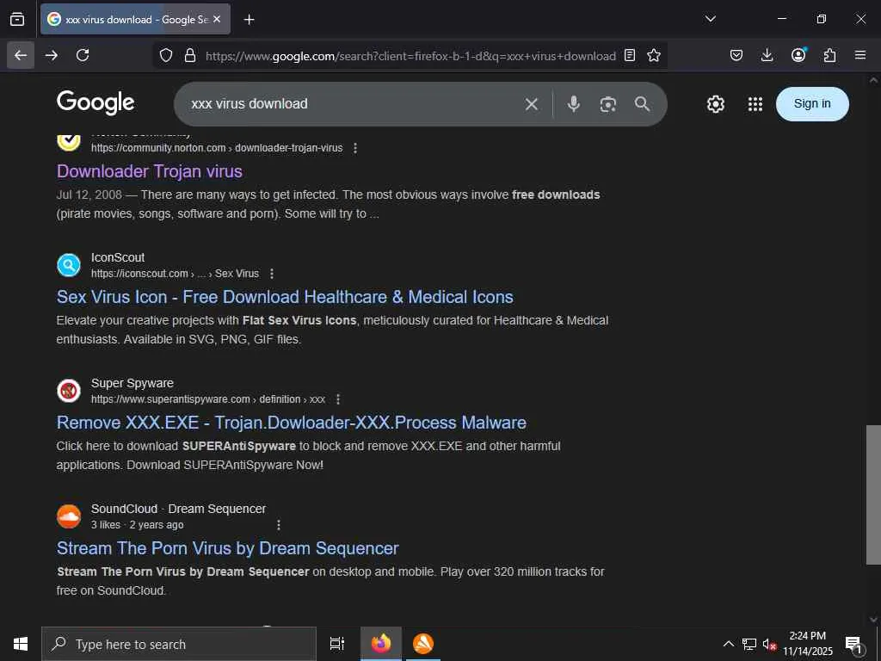Start Google voice search microphone
The image size is (881, 661).
574,104
